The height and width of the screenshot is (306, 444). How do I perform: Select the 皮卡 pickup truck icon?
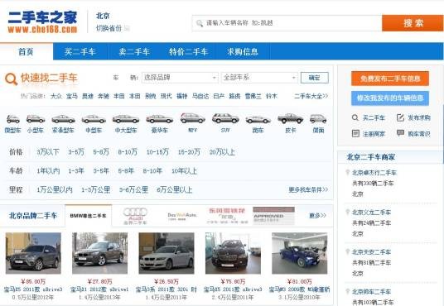[291, 118]
